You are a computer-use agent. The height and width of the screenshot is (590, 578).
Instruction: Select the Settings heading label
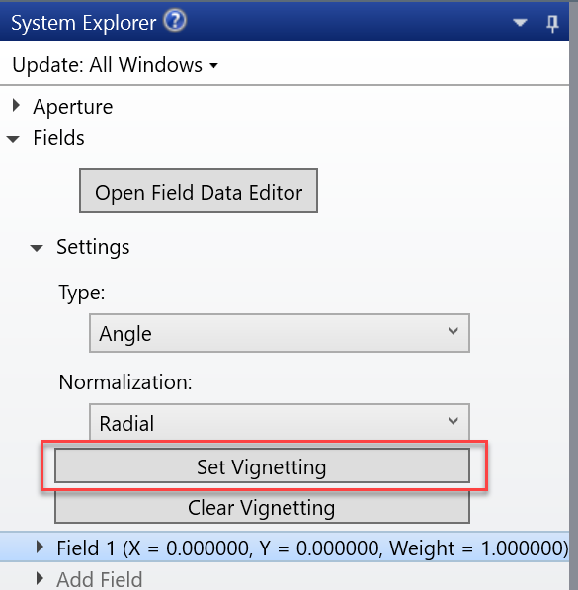tap(93, 247)
